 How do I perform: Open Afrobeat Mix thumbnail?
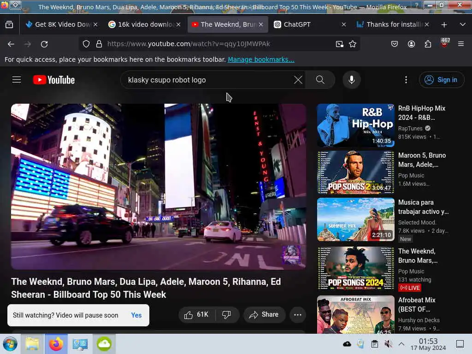[x=355, y=314]
